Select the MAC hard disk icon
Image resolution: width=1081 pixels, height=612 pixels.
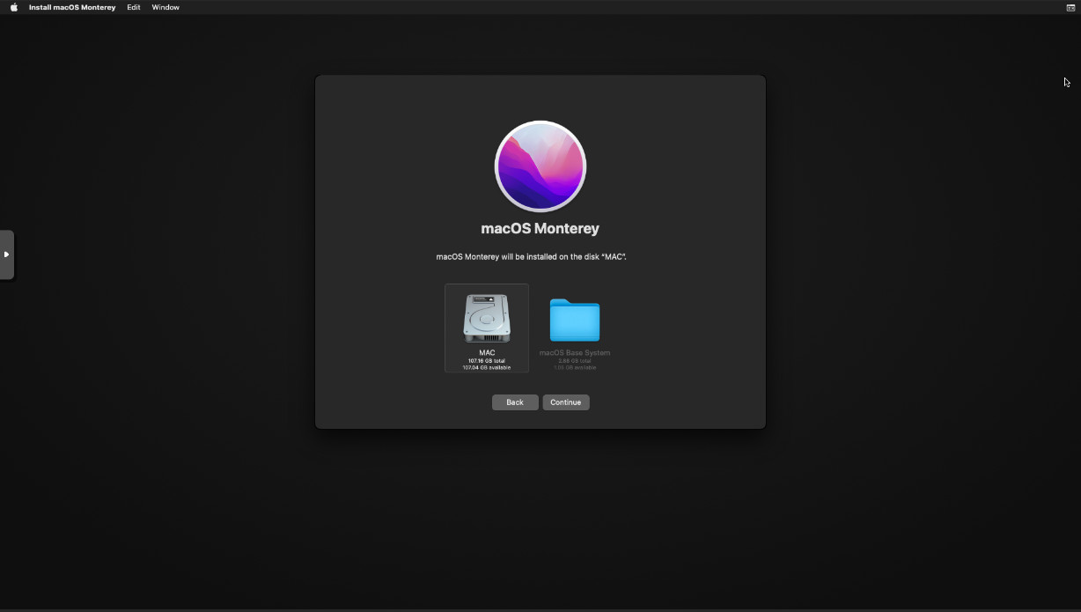pyautogui.click(x=487, y=318)
